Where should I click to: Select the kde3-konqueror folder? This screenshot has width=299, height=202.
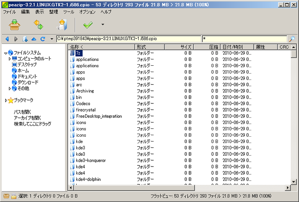click(x=91, y=161)
